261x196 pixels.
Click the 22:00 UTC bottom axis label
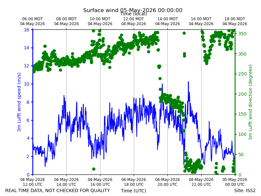tap(201, 182)
